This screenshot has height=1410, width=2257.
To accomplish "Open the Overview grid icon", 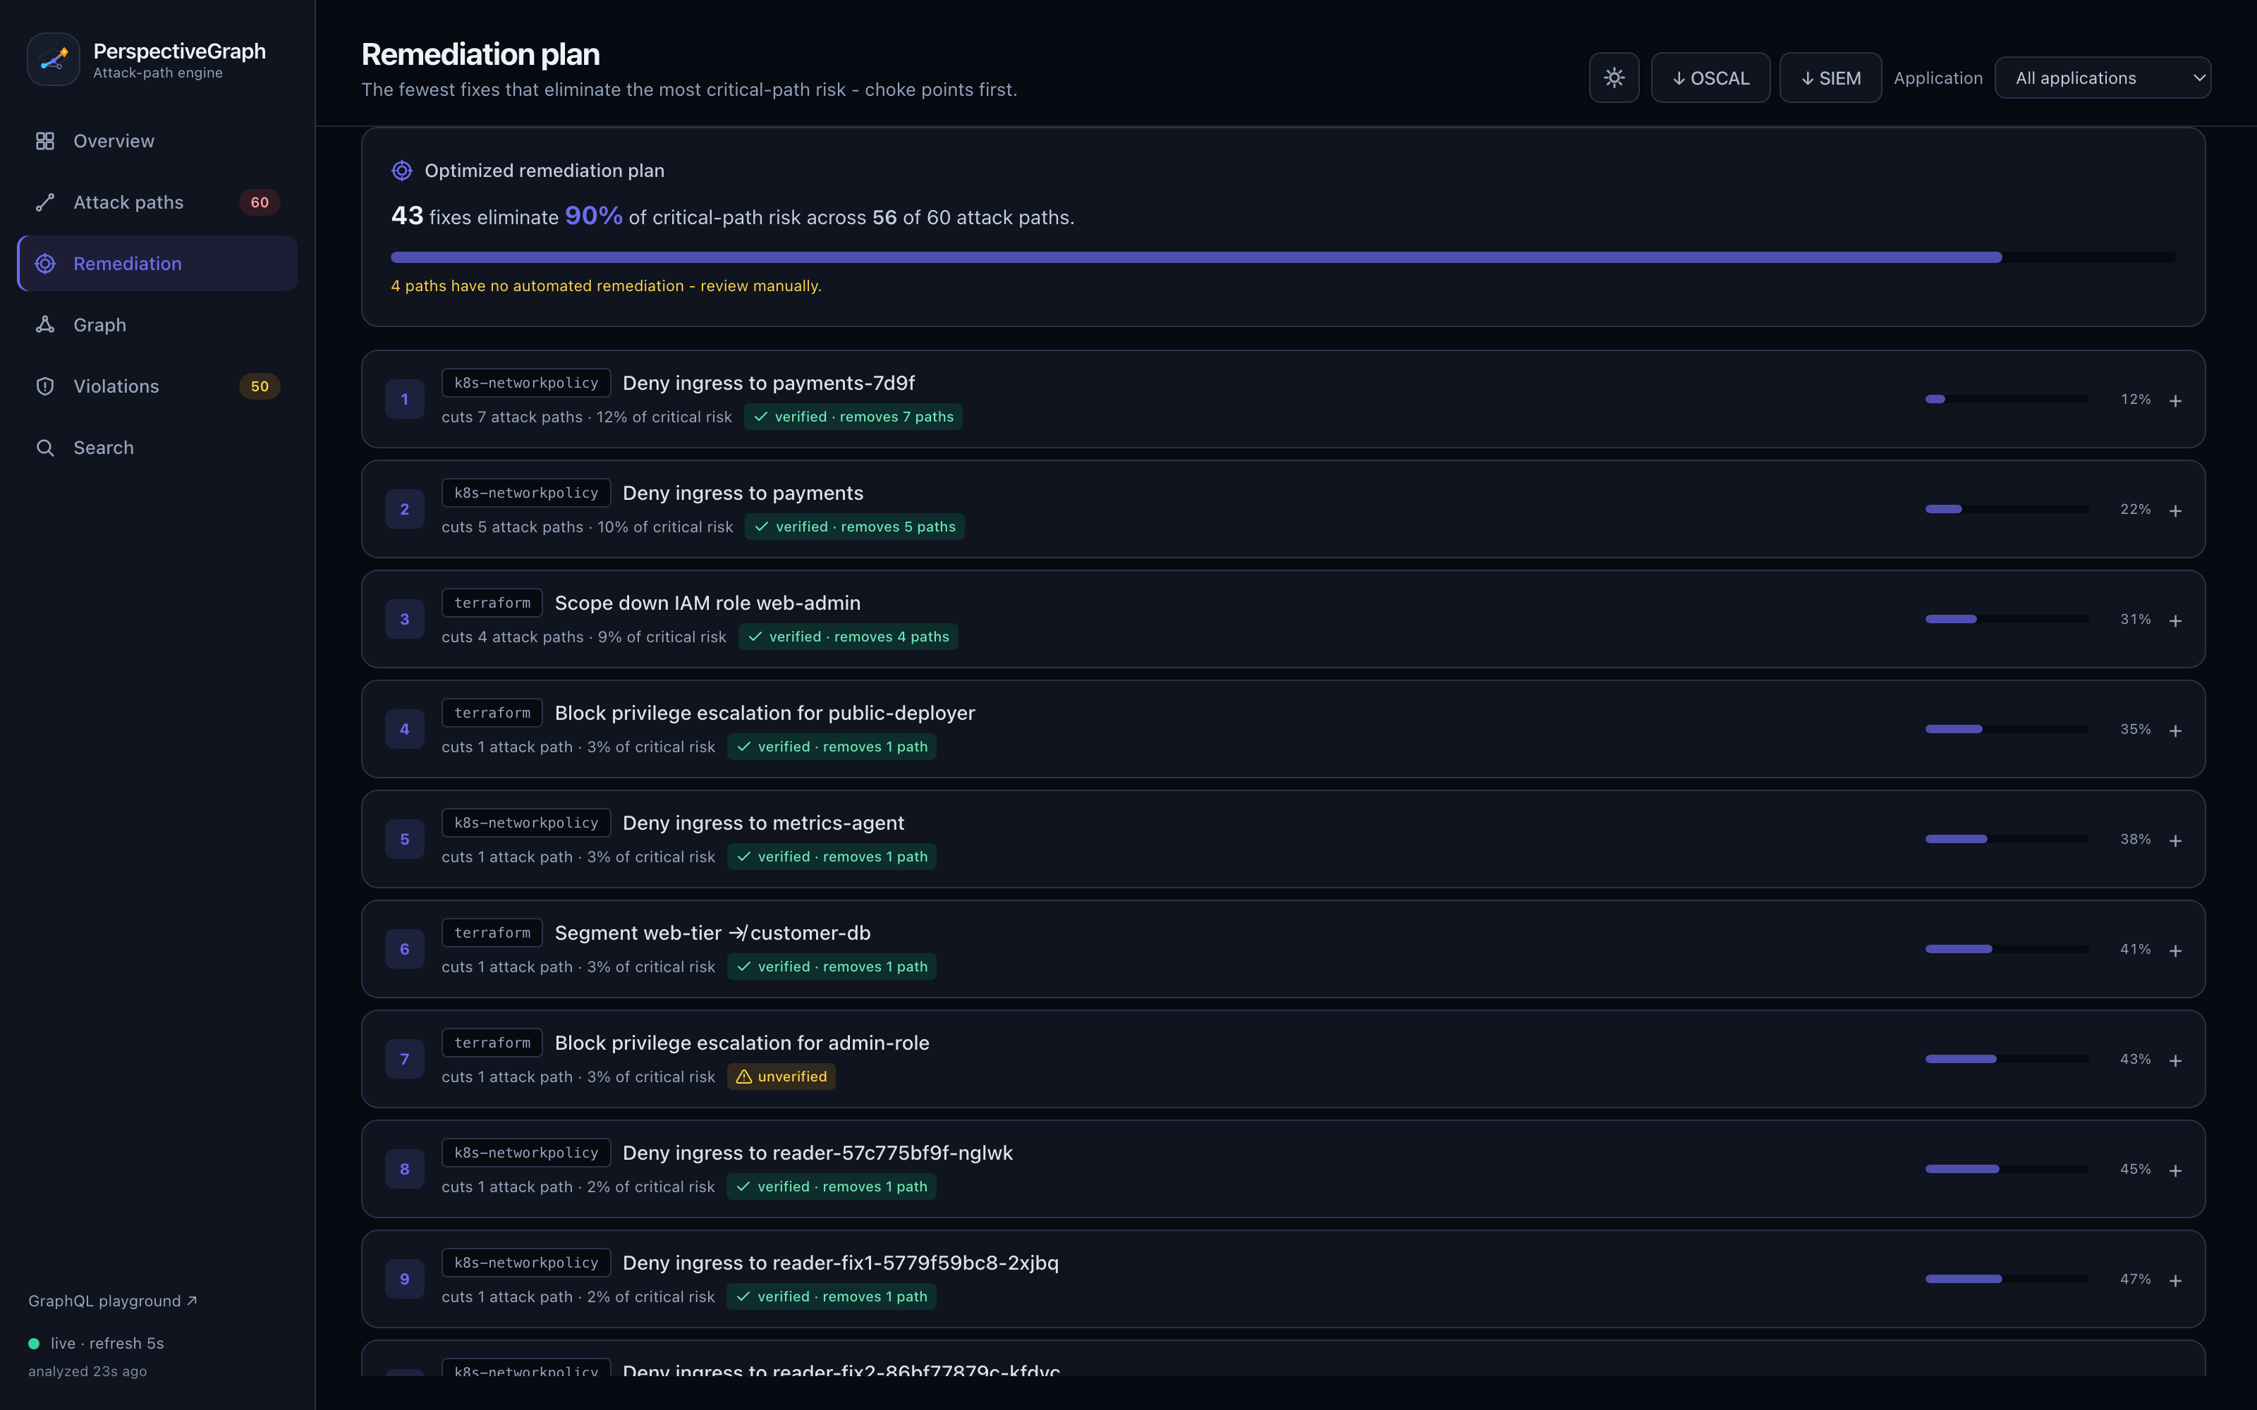I will point(44,141).
